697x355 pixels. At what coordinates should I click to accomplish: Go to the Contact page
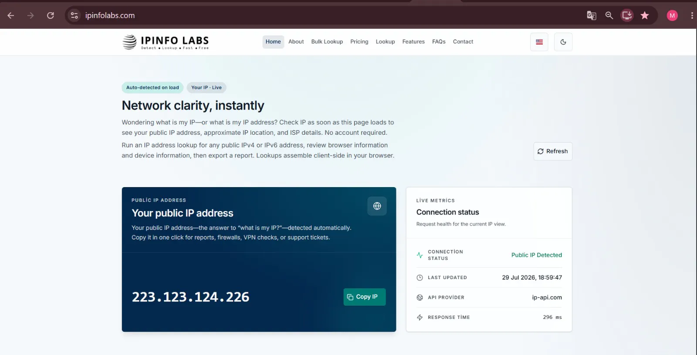click(463, 42)
